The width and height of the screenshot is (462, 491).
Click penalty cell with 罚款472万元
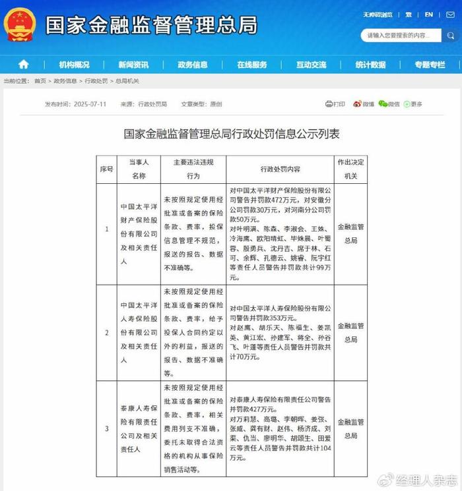coord(280,233)
